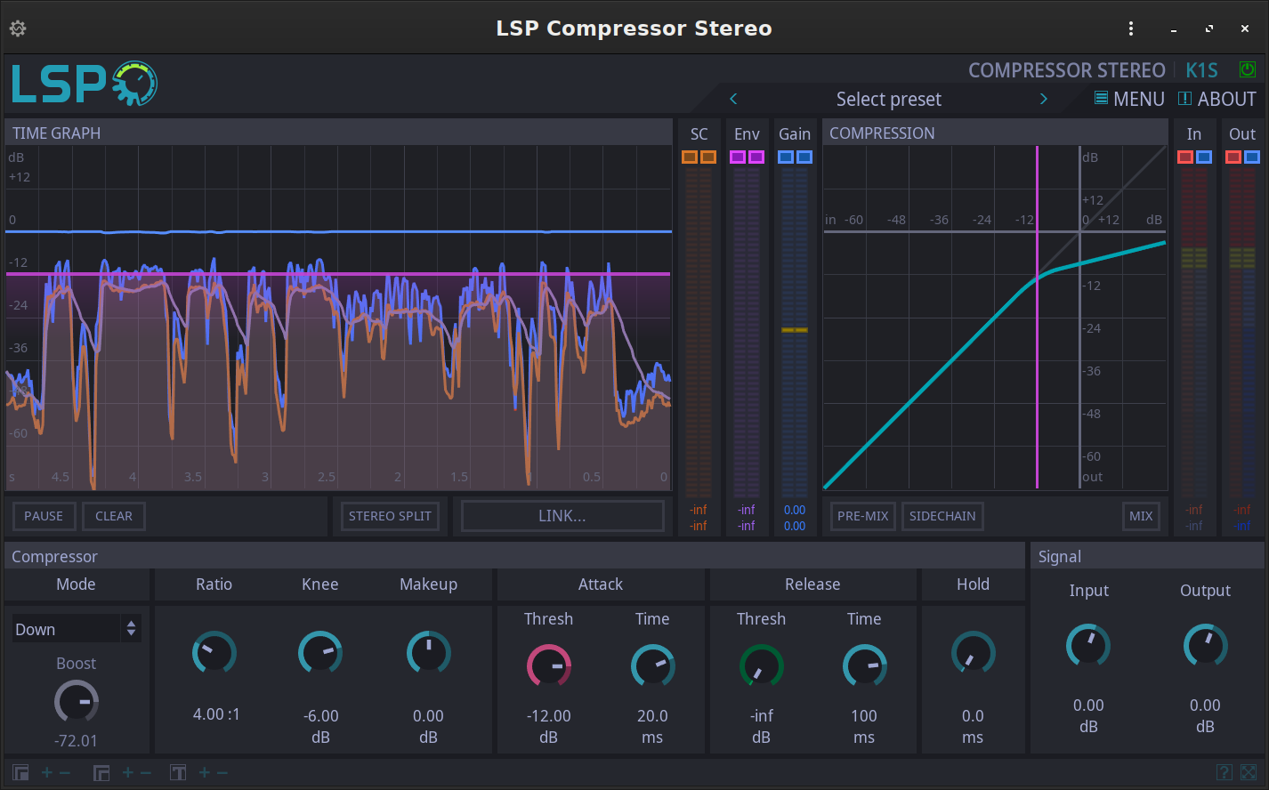Toggle the green plugin power button

click(x=1248, y=69)
